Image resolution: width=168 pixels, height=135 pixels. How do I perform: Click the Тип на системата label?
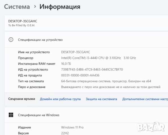point(31,81)
